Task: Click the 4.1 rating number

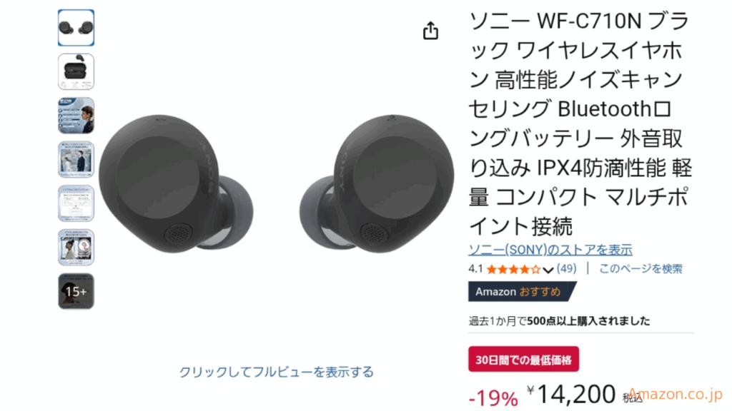Action: (x=475, y=269)
